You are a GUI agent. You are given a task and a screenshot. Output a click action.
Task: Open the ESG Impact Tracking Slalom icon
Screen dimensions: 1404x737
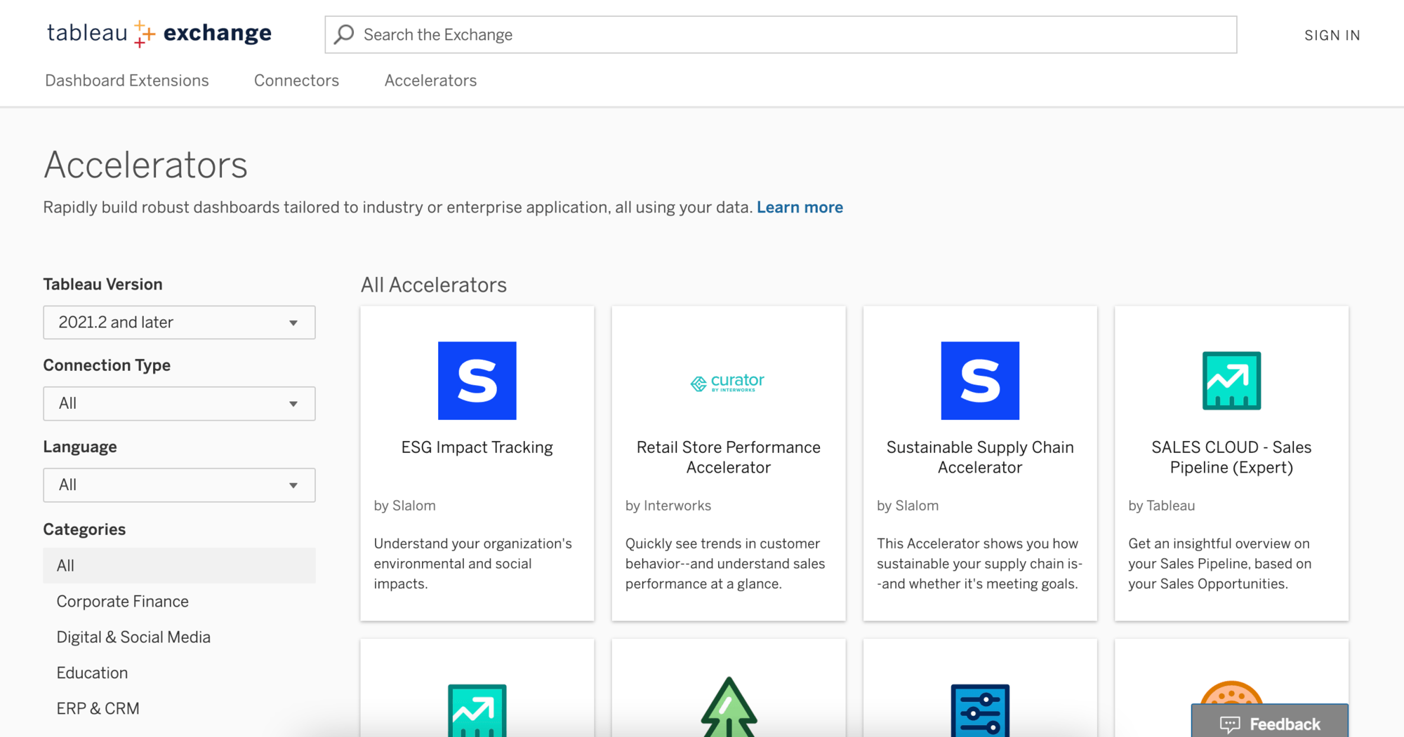point(477,381)
